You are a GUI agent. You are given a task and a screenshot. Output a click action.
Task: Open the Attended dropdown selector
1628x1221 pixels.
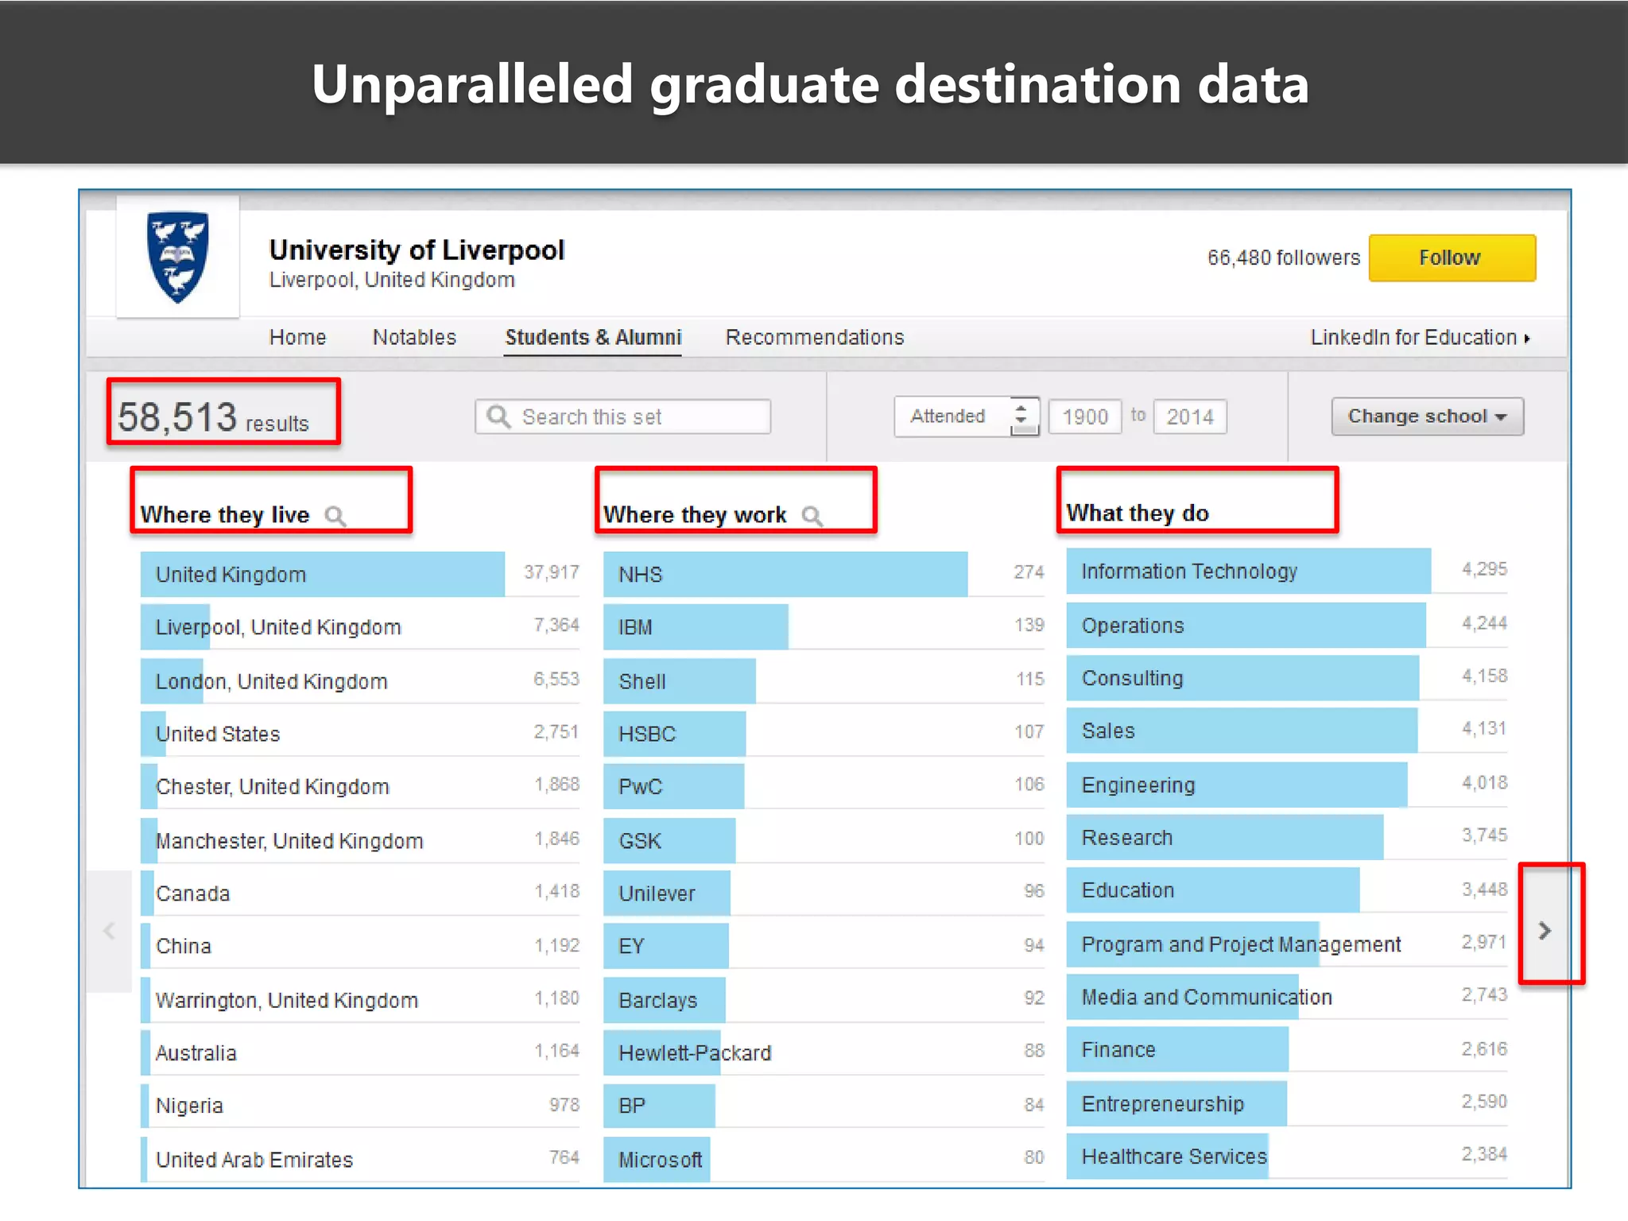[967, 417]
